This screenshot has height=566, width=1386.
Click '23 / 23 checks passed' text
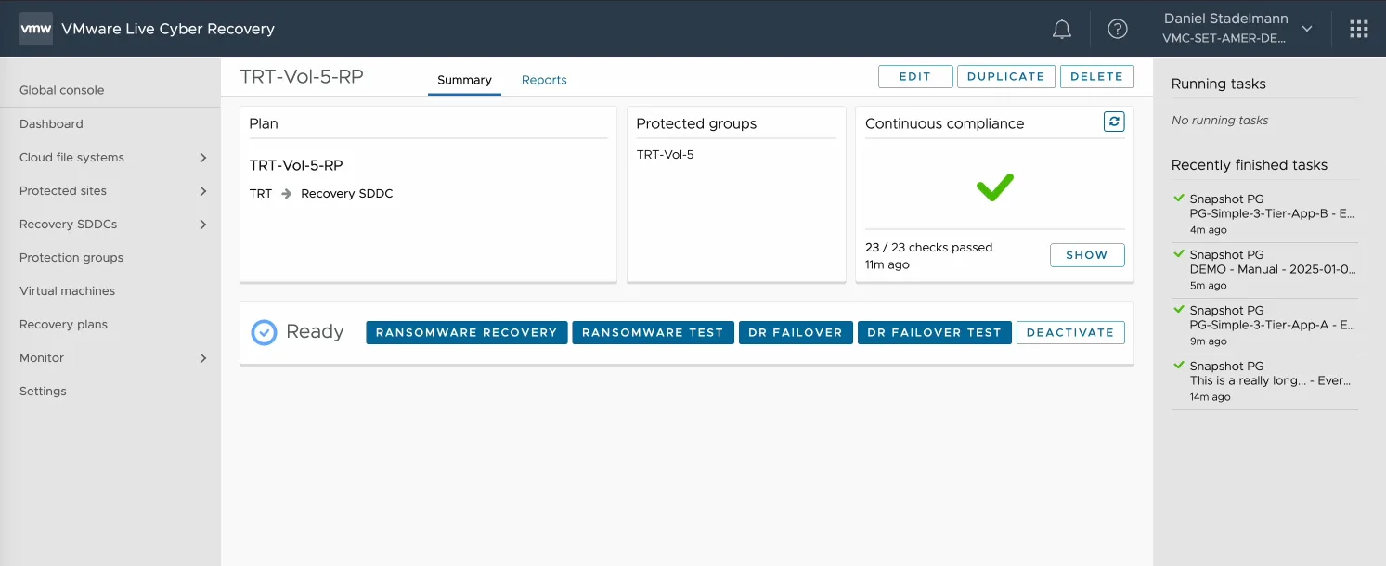click(928, 248)
